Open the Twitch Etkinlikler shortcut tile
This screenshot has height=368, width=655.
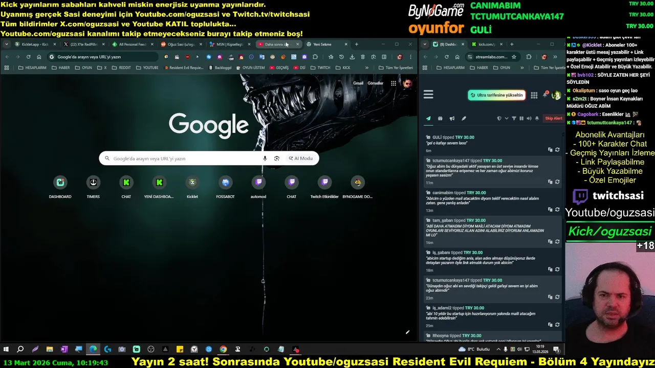[x=324, y=187]
